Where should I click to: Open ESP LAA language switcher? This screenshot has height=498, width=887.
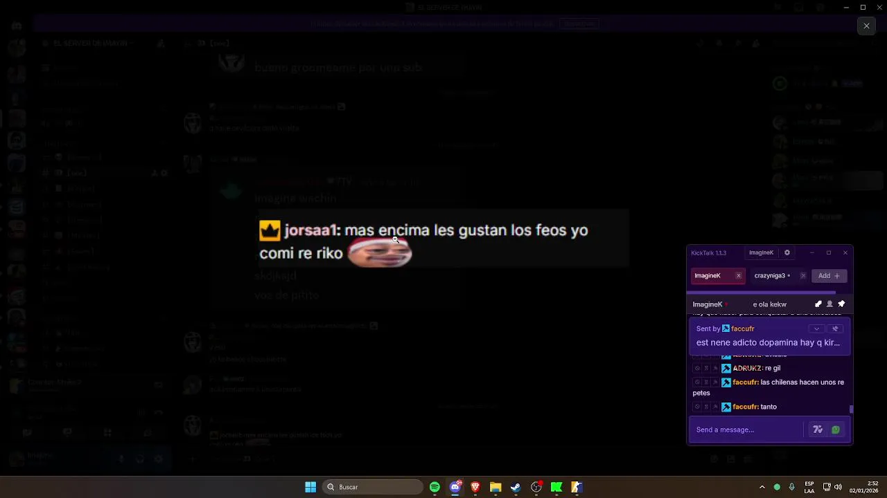click(x=809, y=487)
